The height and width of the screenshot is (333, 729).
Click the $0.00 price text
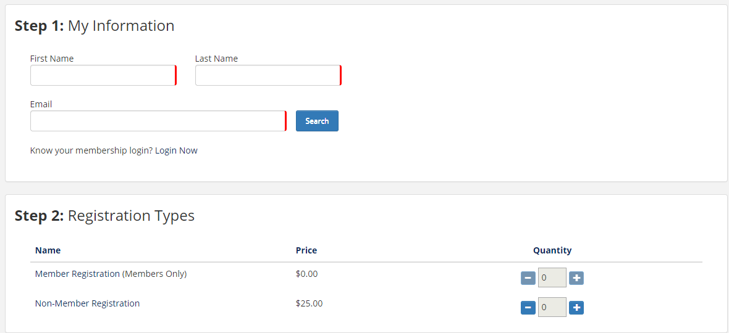tap(306, 274)
